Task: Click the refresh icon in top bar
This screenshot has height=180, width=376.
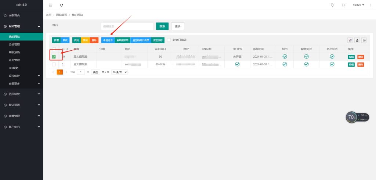Action: [x=61, y=5]
